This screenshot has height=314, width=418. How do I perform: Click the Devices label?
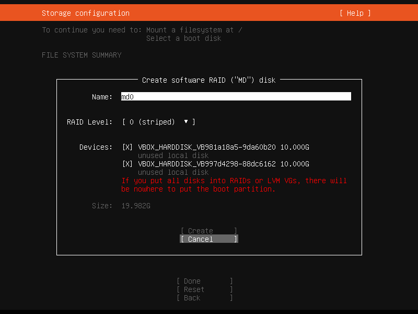pos(96,147)
